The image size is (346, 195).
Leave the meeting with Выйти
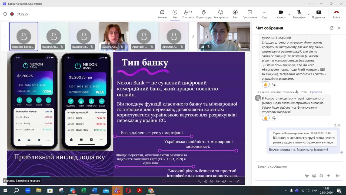point(337,14)
